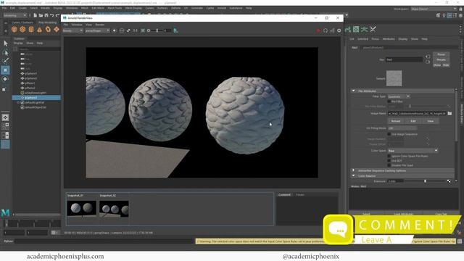Pick the Rotate tool below the Move tool
The width and height of the screenshot is (464, 261).
click(5, 79)
